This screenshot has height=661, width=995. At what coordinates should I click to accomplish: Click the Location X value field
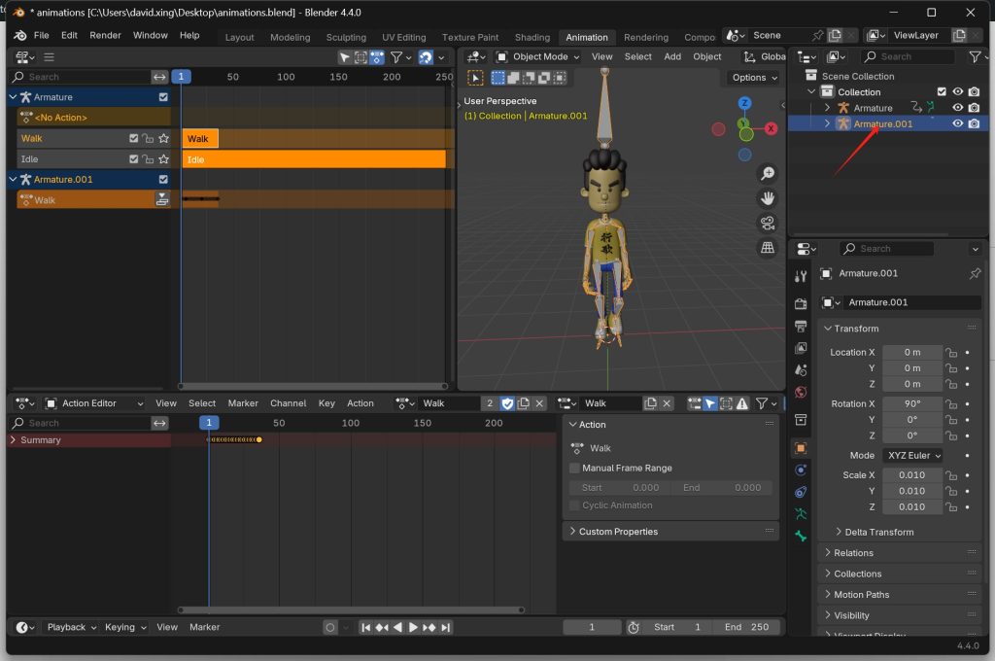point(911,353)
